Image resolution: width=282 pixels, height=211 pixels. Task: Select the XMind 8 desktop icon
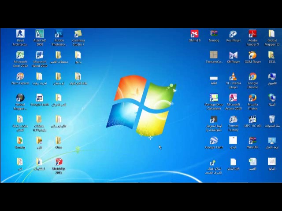click(195, 36)
